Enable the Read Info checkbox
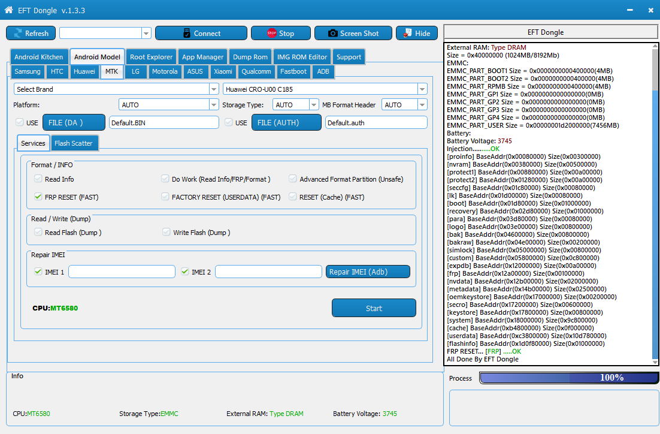 [x=38, y=179]
